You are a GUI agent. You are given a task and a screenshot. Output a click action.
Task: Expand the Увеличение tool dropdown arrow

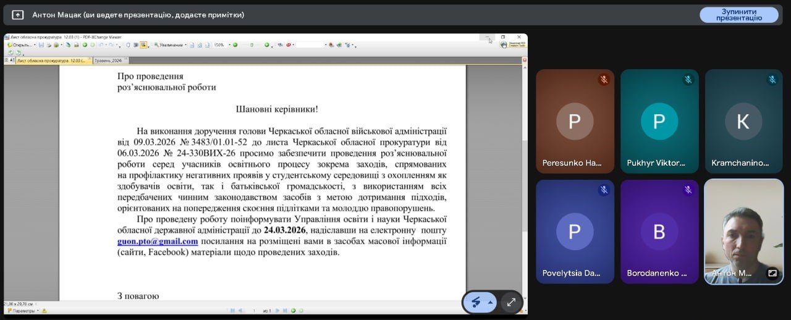point(186,45)
